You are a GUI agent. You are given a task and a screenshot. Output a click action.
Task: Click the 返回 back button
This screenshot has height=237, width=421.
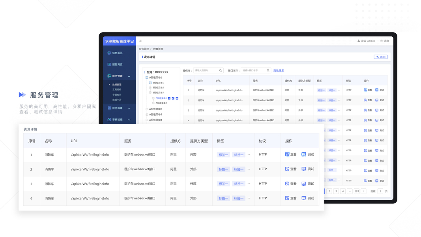click(380, 57)
